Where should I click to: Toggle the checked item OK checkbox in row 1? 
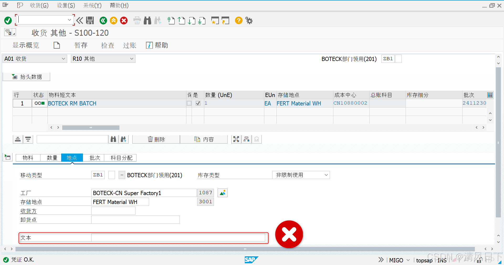198,103
